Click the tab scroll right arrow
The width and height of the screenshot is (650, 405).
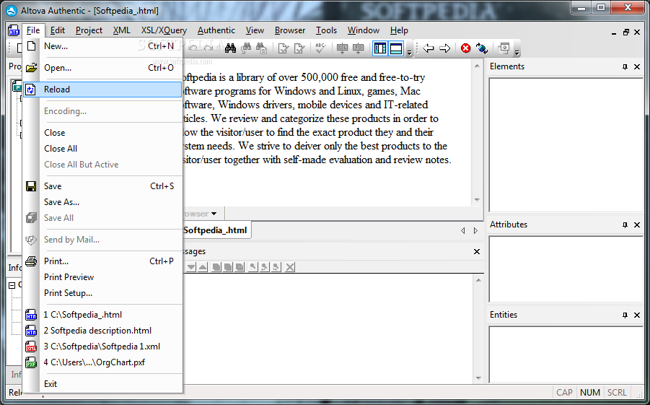[x=476, y=231]
